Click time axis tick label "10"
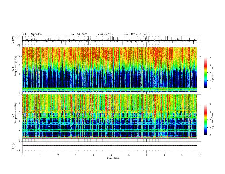Screen dimensions: 225x174 click(200, 155)
